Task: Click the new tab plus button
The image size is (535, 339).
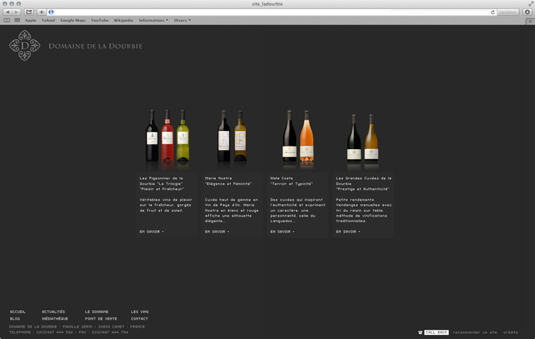Action: pyautogui.click(x=530, y=21)
